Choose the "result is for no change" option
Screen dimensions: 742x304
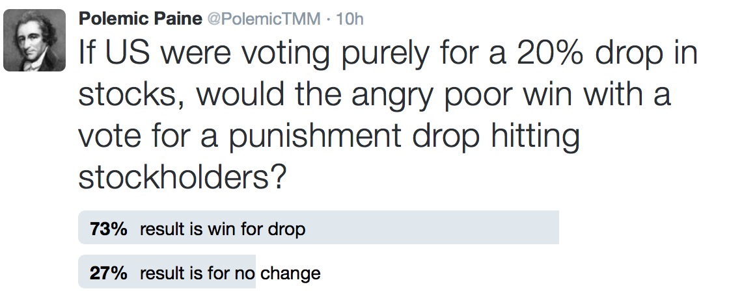point(230,273)
